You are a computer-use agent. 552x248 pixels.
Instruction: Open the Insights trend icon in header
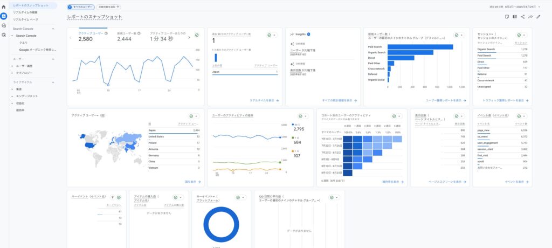coord(530,17)
